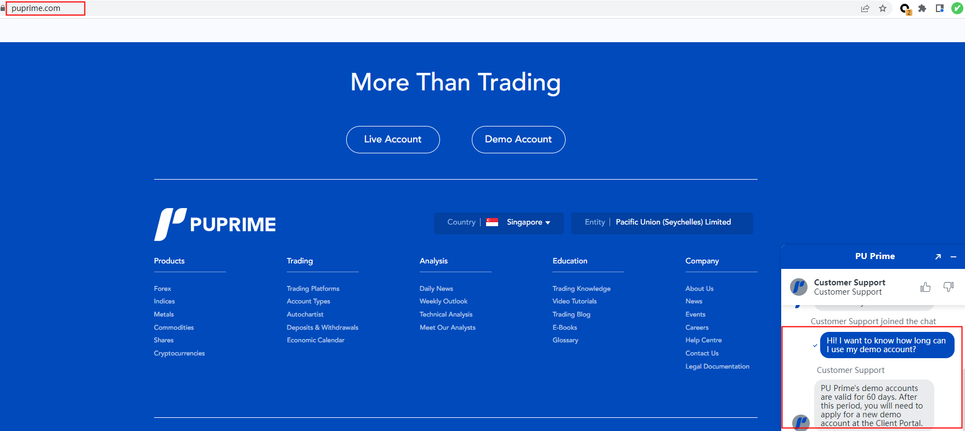
Task: Click the support reply about 60 days
Action: [873, 405]
